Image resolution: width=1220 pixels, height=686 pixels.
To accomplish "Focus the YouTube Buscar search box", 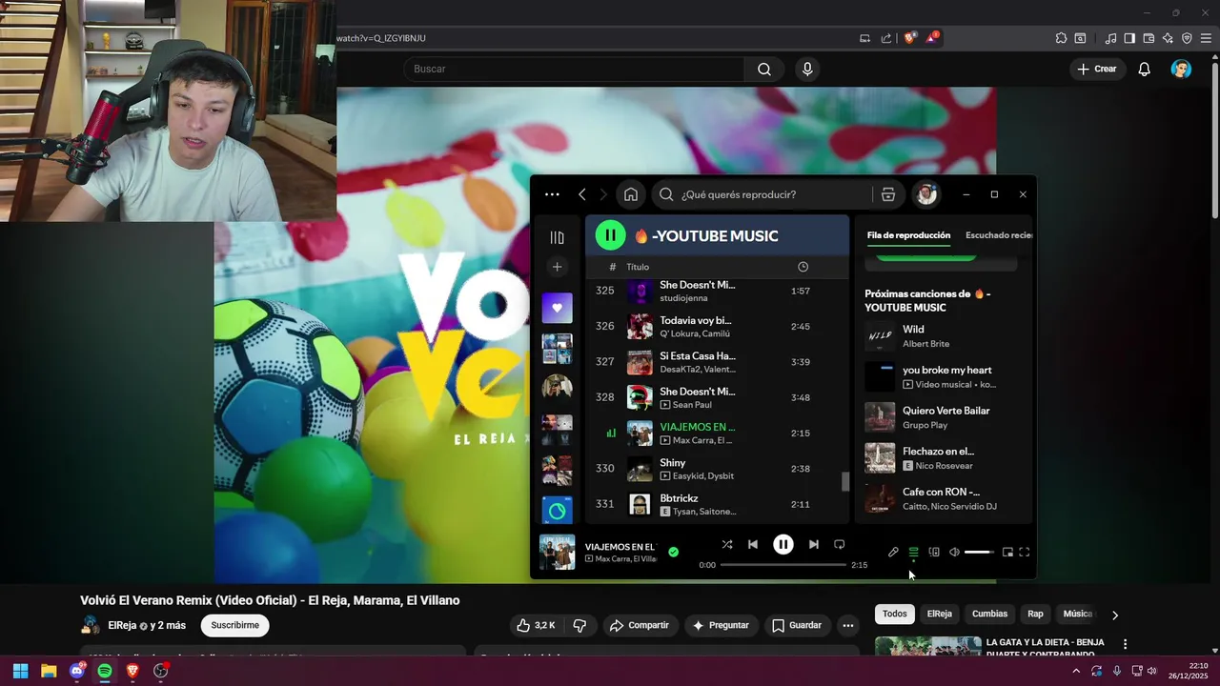I will (x=574, y=69).
